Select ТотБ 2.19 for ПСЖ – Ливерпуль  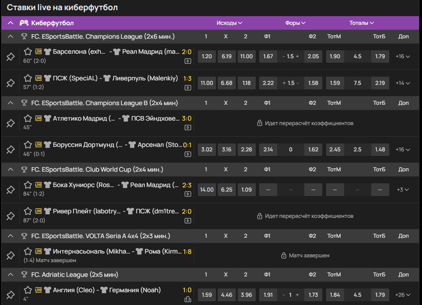click(380, 83)
